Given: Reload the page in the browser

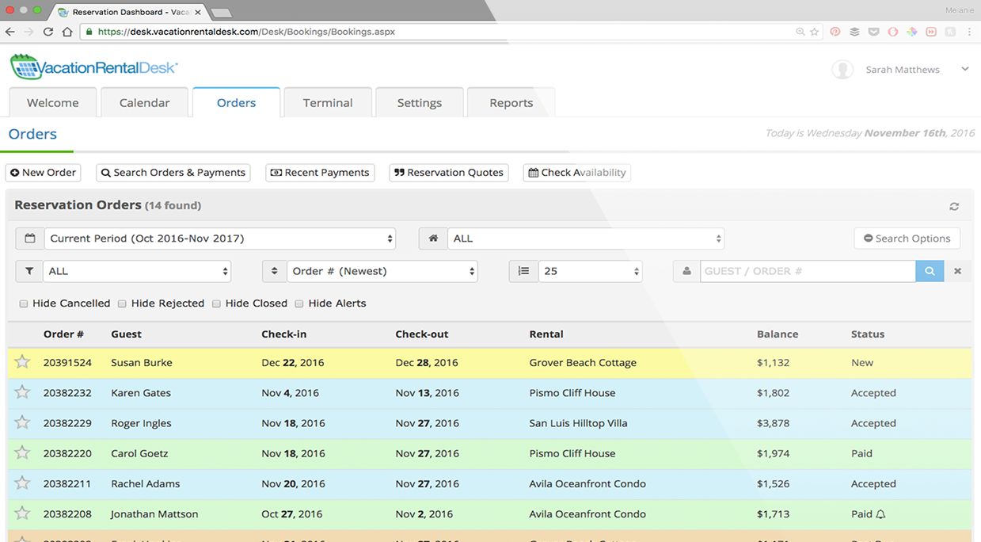Looking at the screenshot, I should [48, 32].
